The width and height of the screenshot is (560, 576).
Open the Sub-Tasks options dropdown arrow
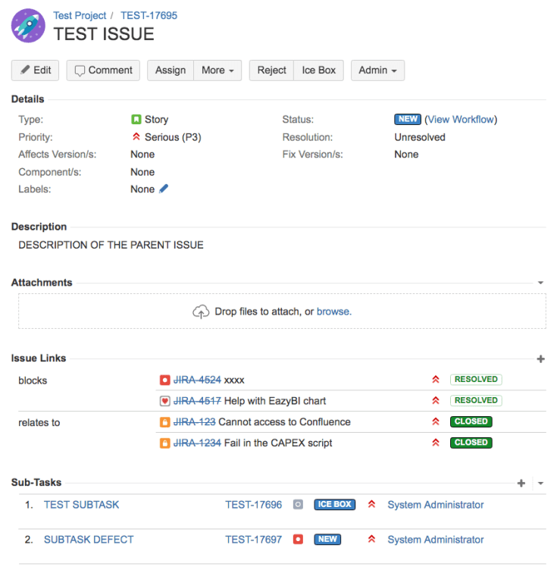click(x=540, y=483)
